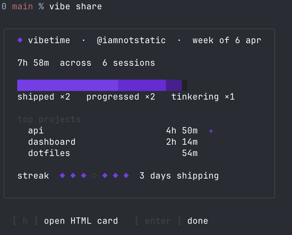Expand the top projects section

coord(49,119)
